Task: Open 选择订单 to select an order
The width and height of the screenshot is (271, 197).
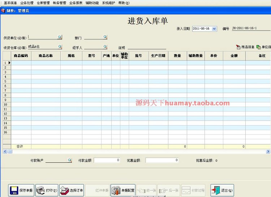Action: [72, 190]
